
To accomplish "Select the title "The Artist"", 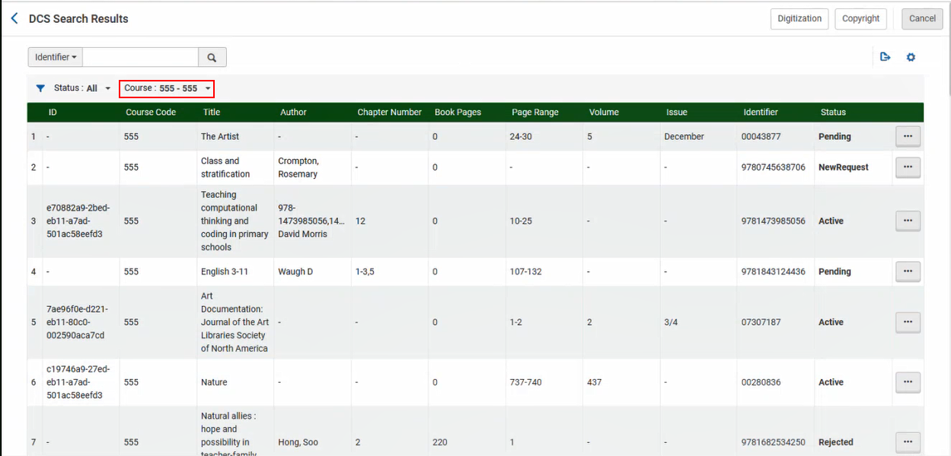I will coord(220,136).
